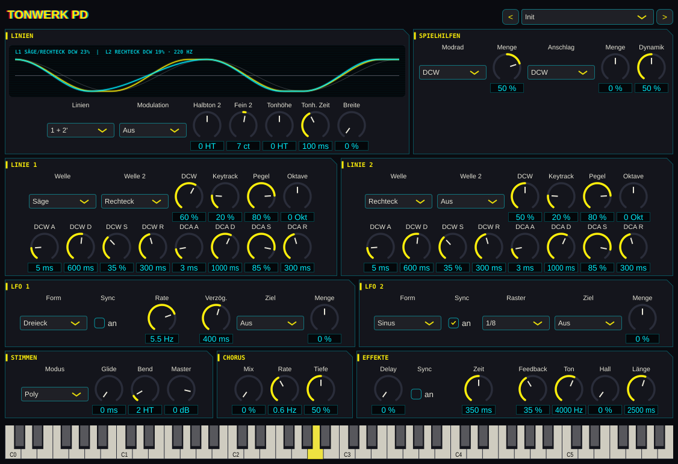Open the LFO 2 Ziel dropdown
This screenshot has height=464, width=678.
pos(588,323)
